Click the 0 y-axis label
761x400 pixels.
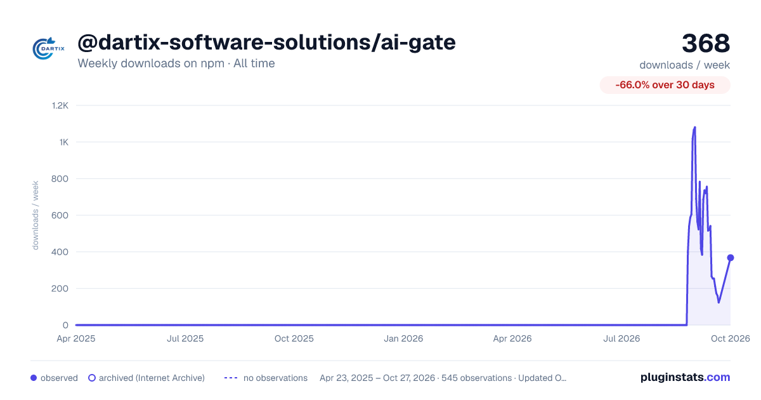(66, 325)
